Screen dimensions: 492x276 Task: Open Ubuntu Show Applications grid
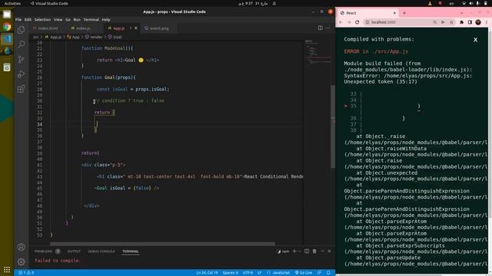(x=7, y=269)
